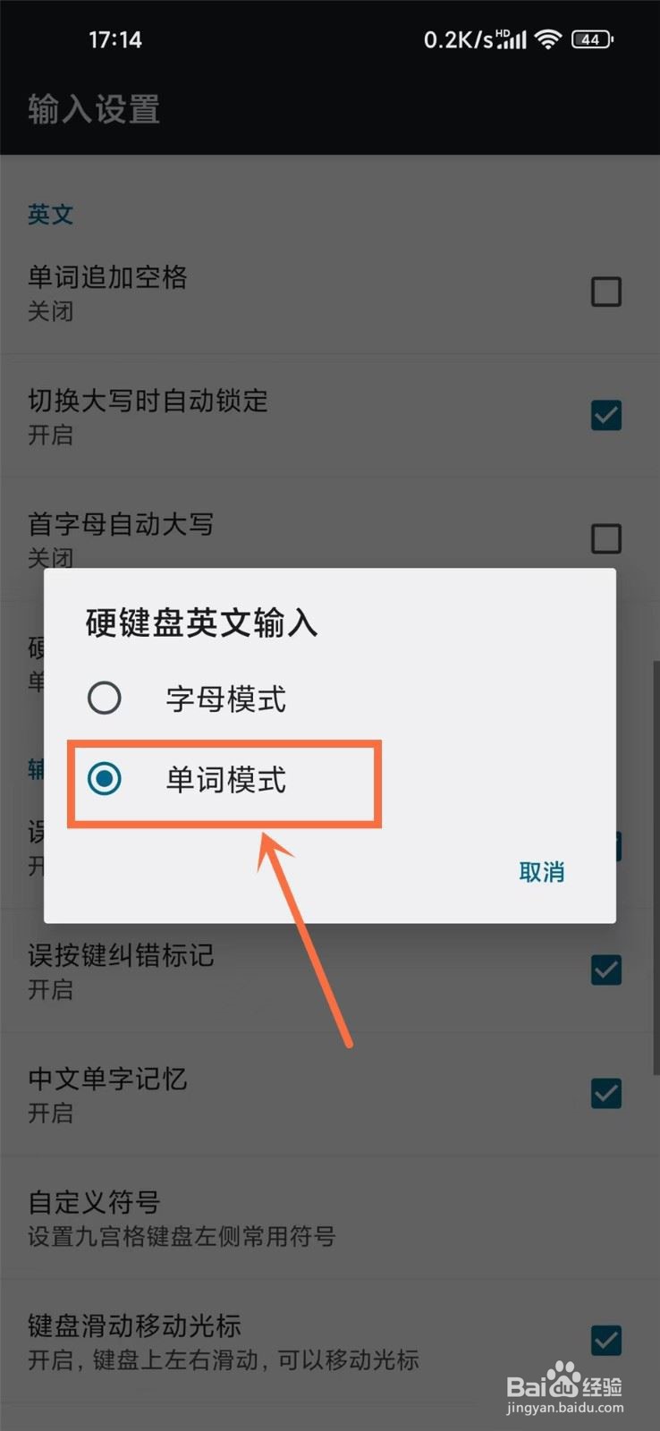Tap the 取消 button in dialog
Image resolution: width=660 pixels, height=1431 pixels.
click(542, 872)
